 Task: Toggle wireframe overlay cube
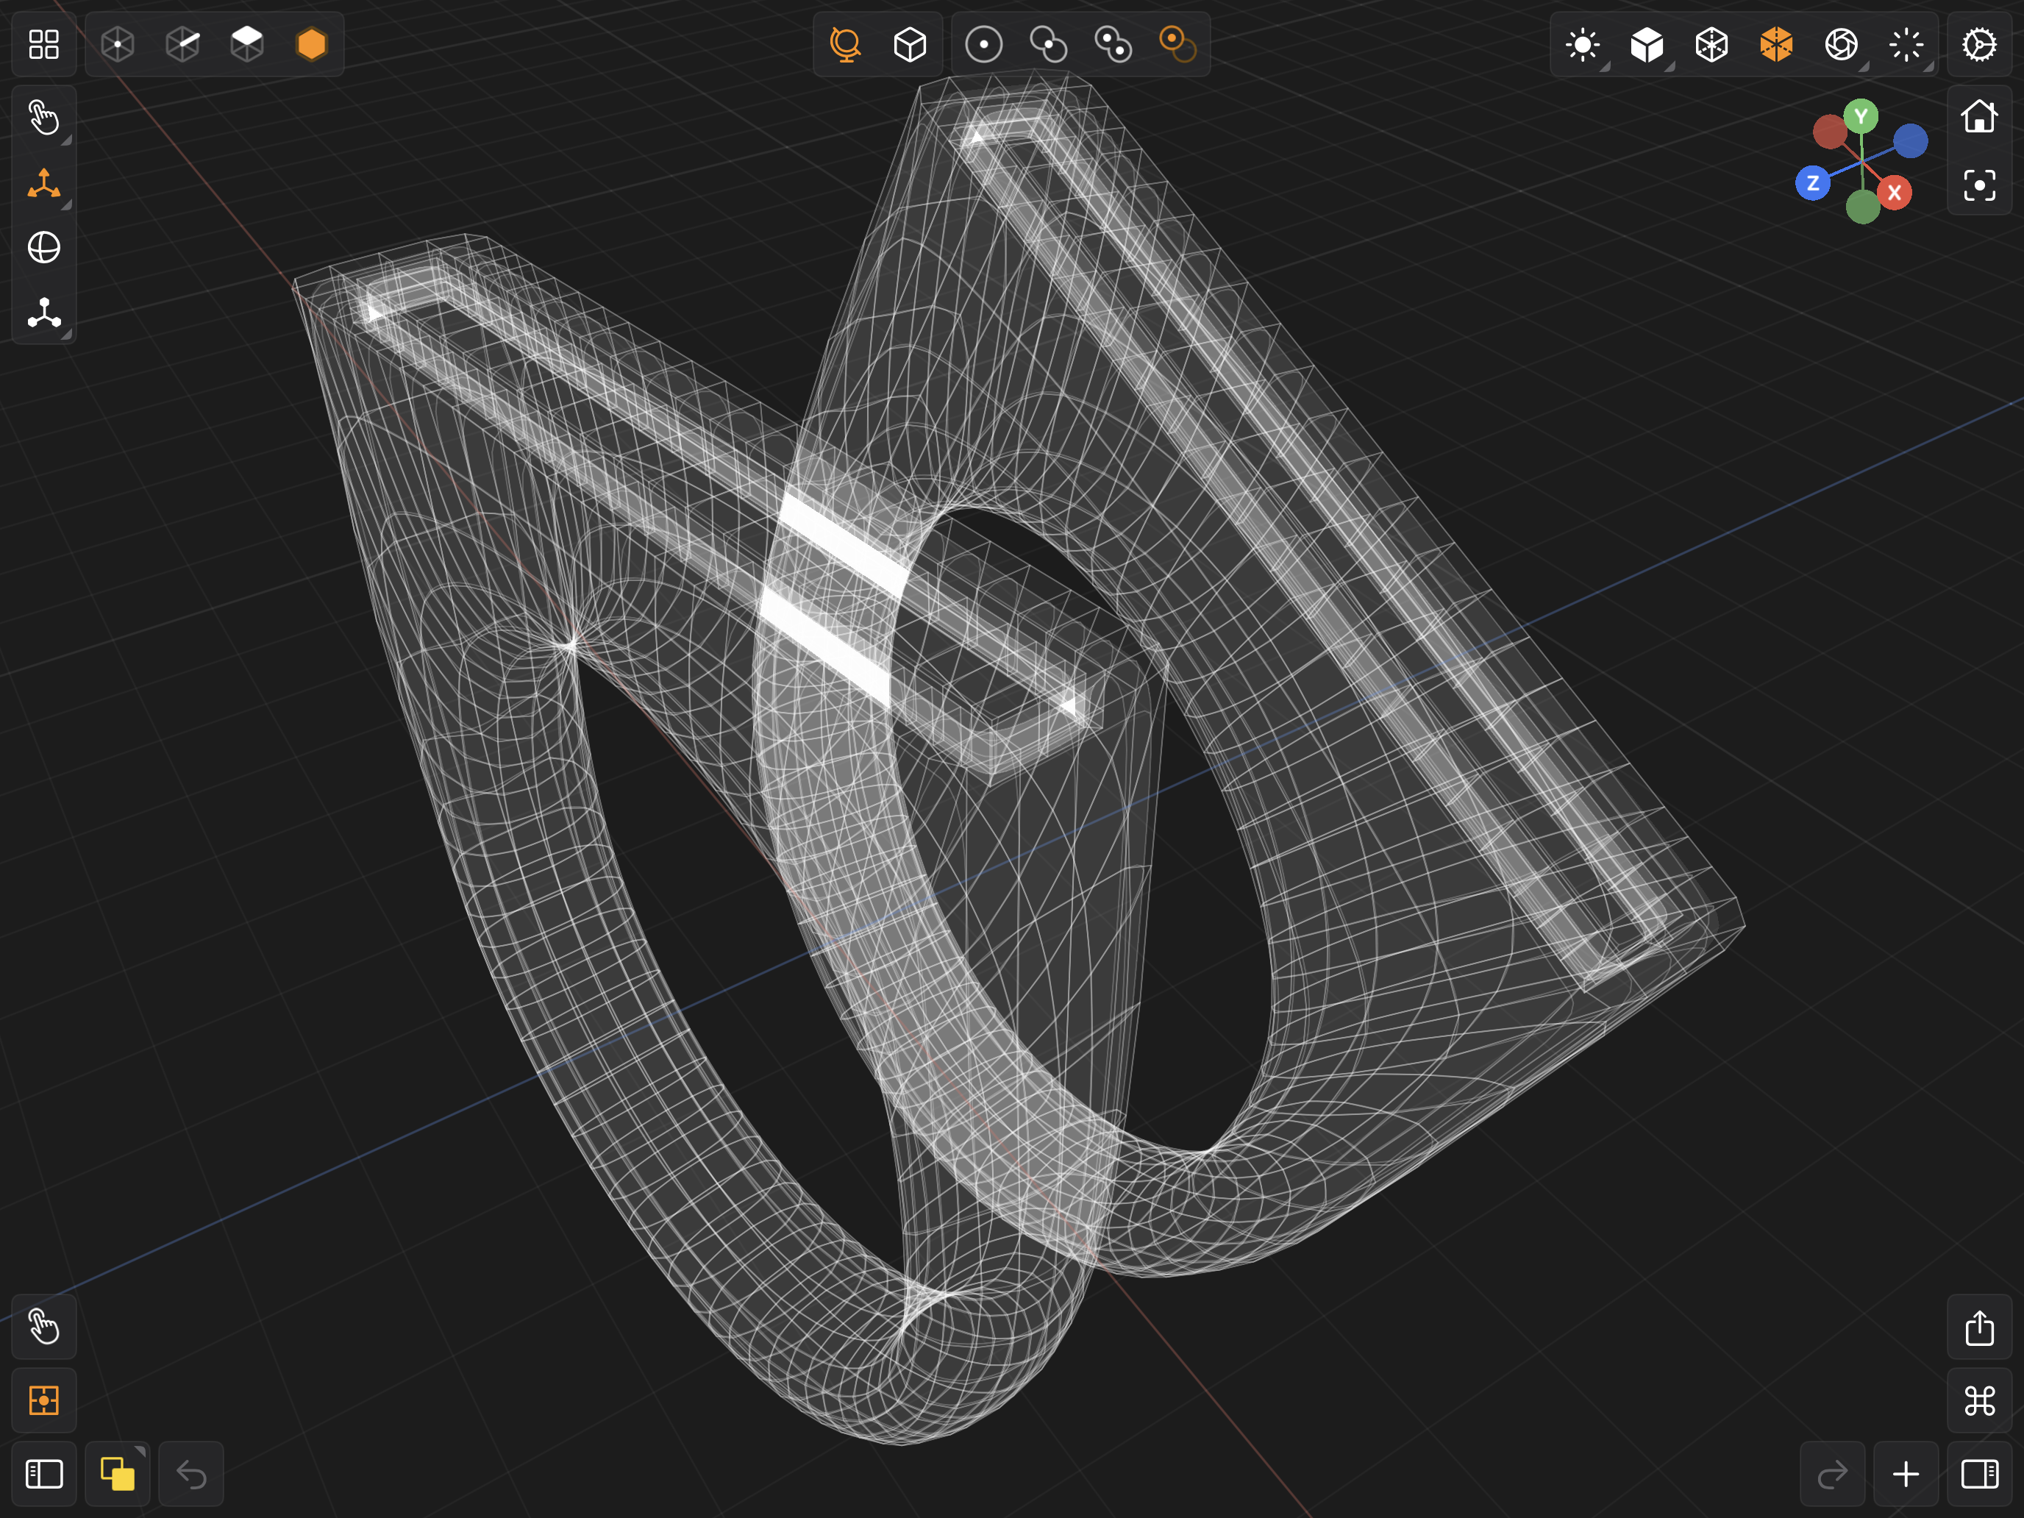pos(1712,44)
